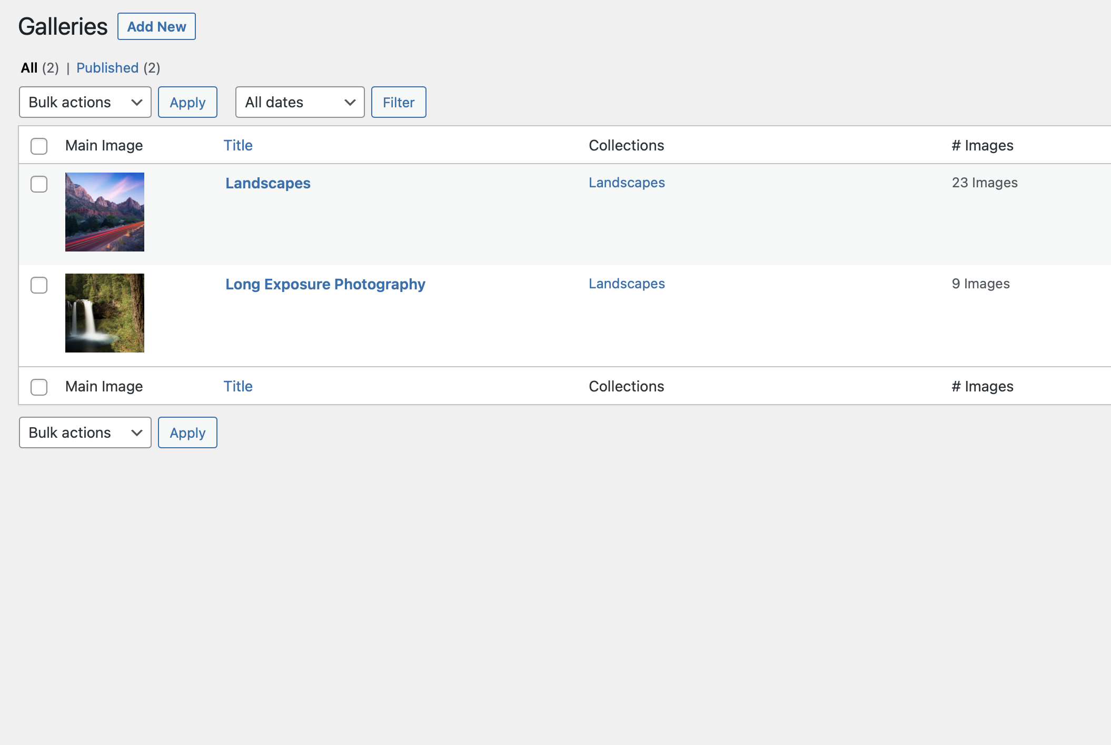1111x745 pixels.
Task: Expand the bottom Bulk actions dropdown
Action: tap(85, 432)
